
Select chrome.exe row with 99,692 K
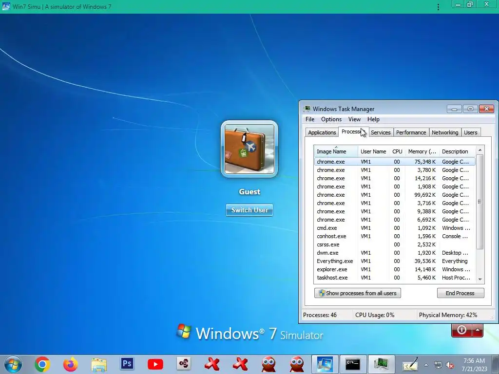(395, 195)
